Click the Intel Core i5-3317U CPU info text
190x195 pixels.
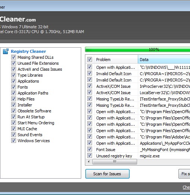click(x=42, y=32)
